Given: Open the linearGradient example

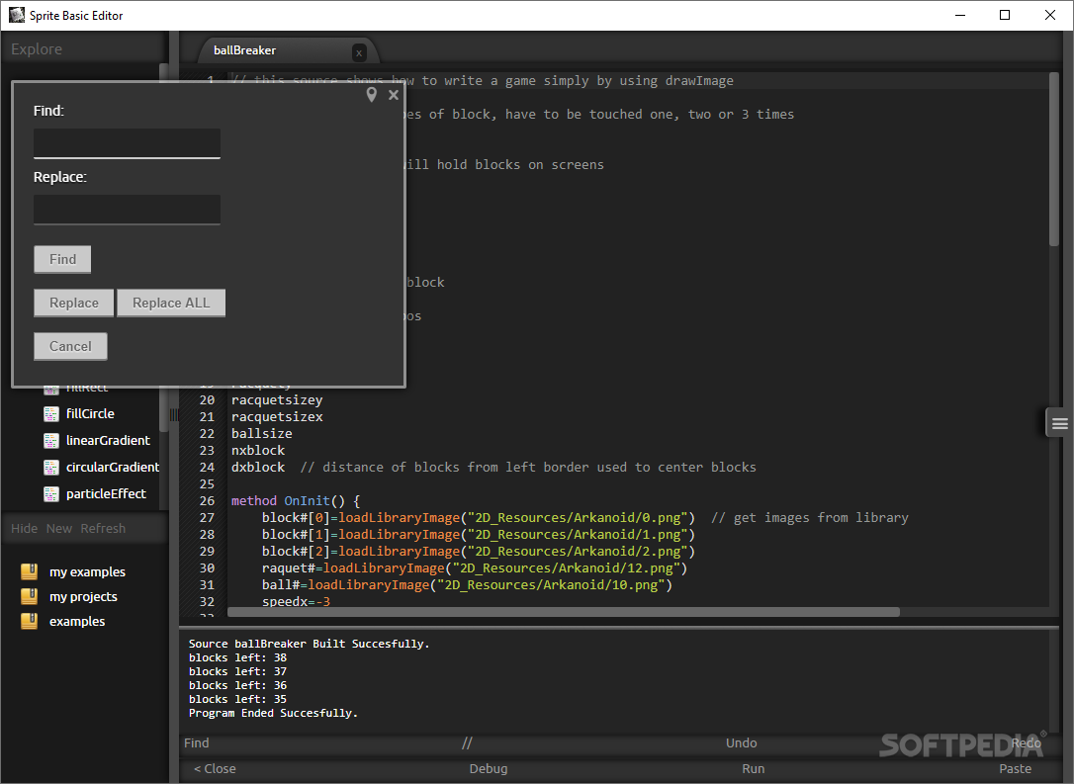Looking at the screenshot, I should pos(108,440).
